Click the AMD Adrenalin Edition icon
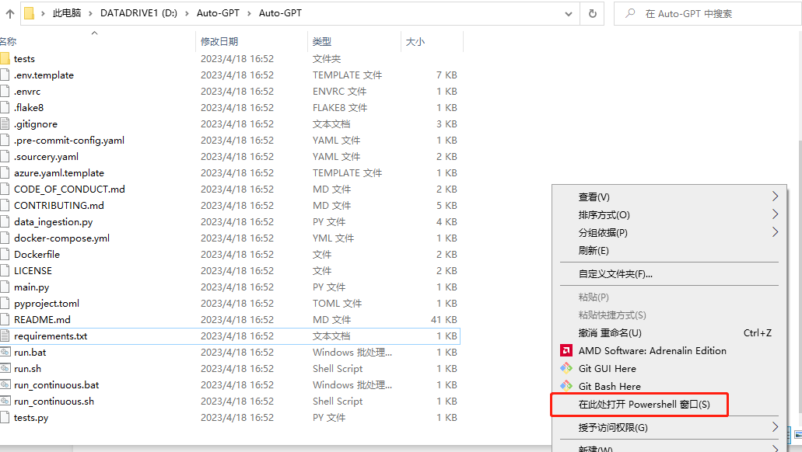Viewport: 802px width, 452px height. pyautogui.click(x=566, y=350)
